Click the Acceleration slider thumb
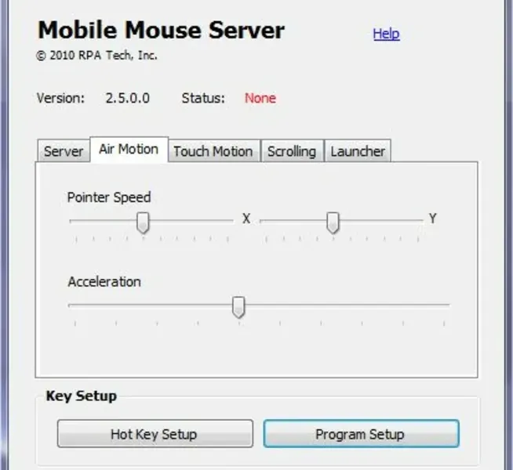The height and width of the screenshot is (470, 513). point(238,307)
